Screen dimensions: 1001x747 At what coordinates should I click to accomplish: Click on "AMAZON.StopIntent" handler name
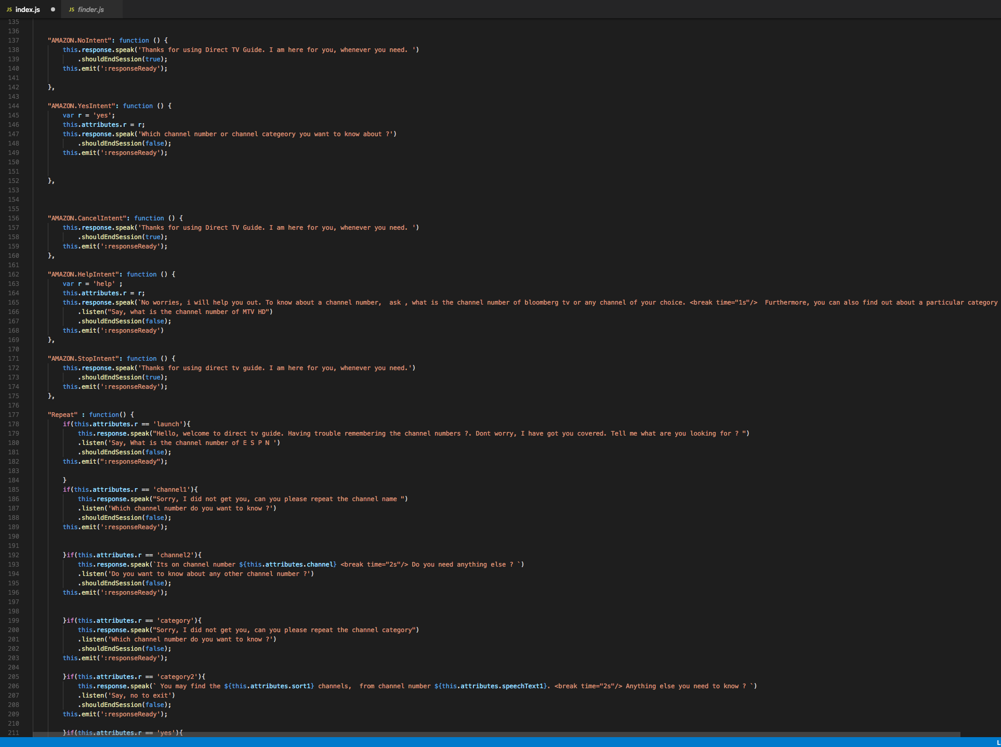coord(83,359)
